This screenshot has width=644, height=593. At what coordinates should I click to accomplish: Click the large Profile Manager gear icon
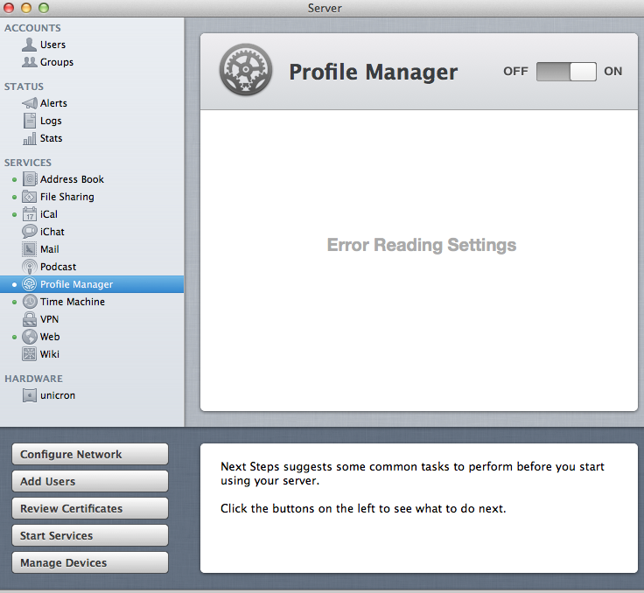[x=246, y=69]
